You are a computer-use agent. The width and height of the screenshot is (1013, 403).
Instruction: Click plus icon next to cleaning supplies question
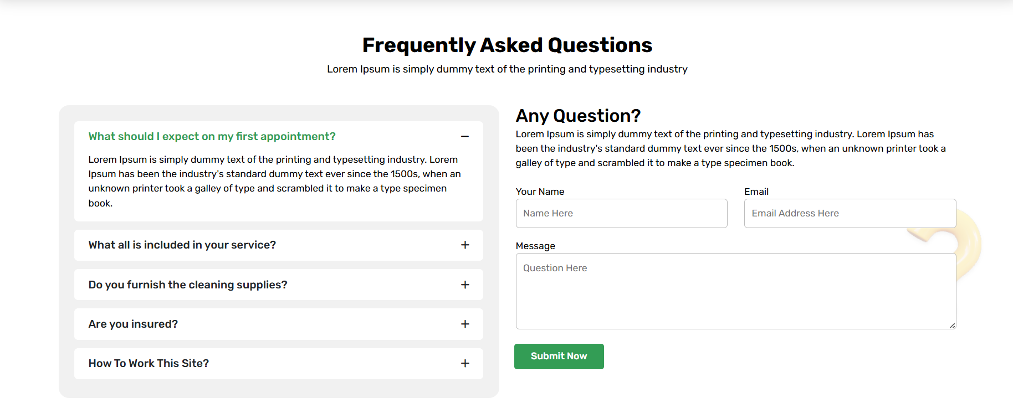[465, 285]
